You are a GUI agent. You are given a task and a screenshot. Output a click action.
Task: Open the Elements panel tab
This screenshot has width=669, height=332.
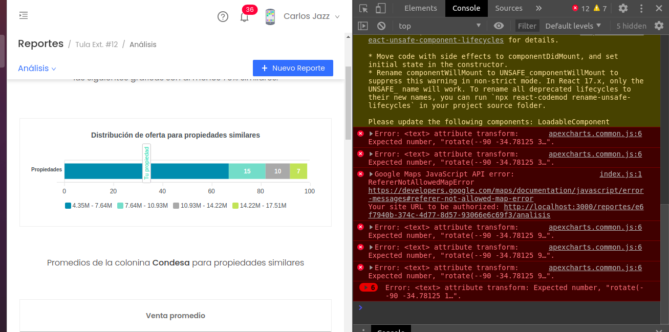(420, 8)
